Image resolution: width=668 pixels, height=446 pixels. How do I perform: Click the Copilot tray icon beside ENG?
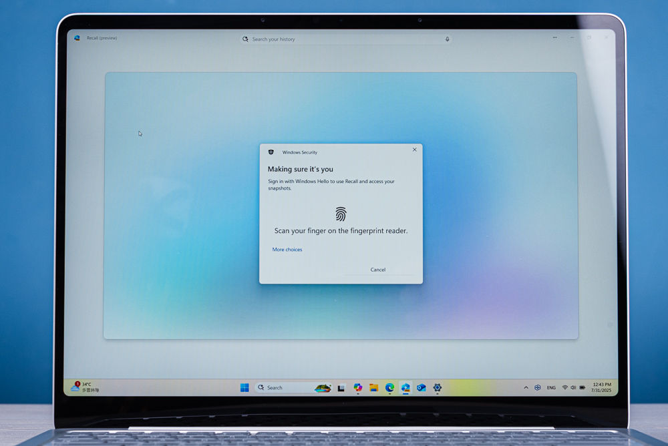pos(538,388)
